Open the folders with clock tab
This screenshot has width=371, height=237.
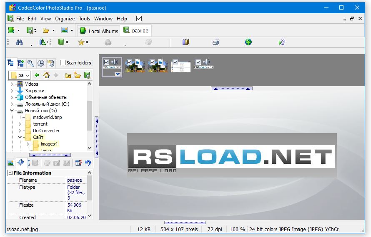51,63
